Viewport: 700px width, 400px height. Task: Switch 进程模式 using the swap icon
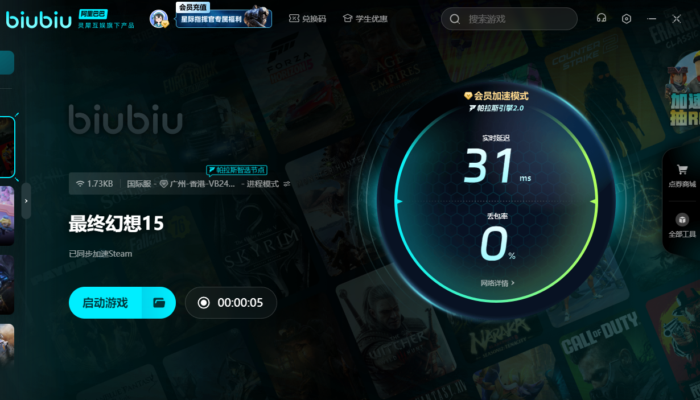point(287,184)
